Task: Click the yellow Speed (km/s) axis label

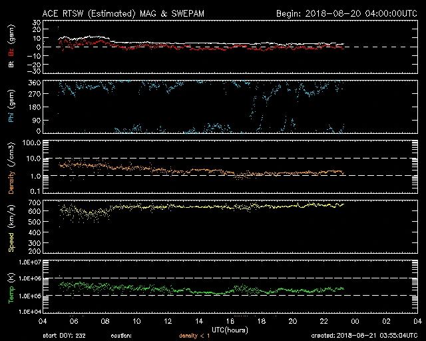Action: 11,229
